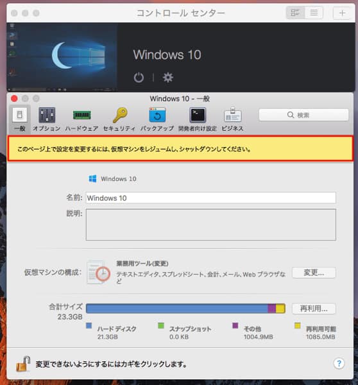
Task: Open help with the question mark button
Action: pyautogui.click(x=339, y=363)
